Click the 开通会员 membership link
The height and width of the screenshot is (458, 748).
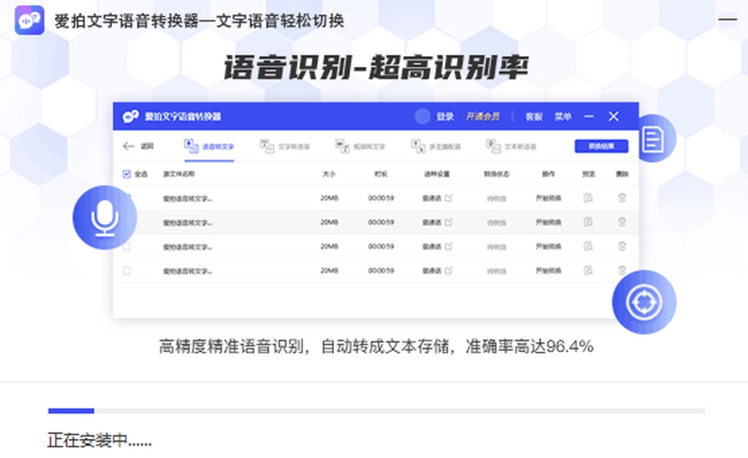click(483, 117)
